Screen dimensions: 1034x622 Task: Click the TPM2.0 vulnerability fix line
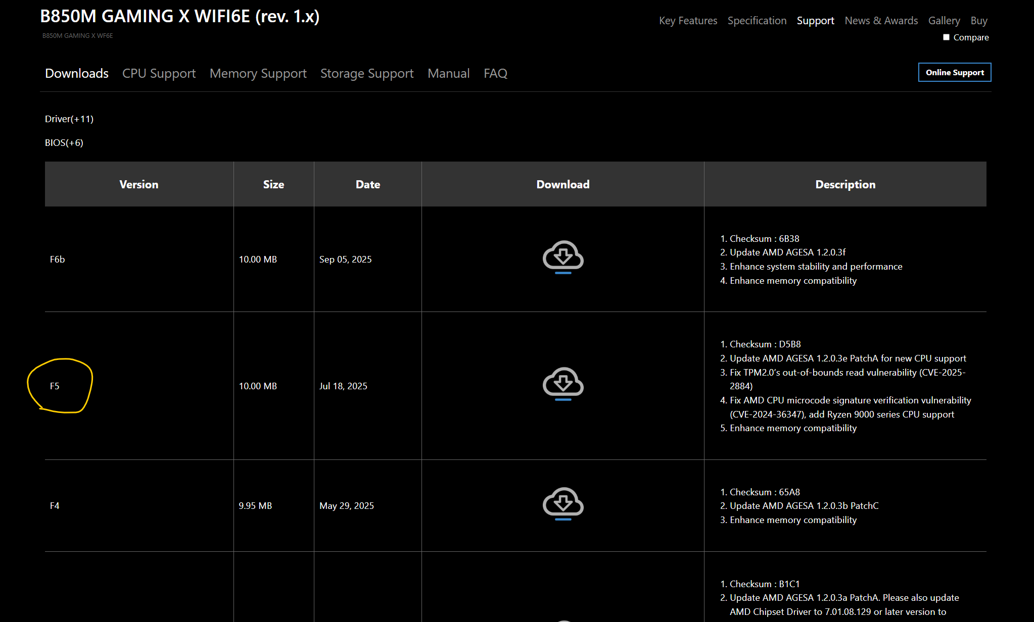848,379
